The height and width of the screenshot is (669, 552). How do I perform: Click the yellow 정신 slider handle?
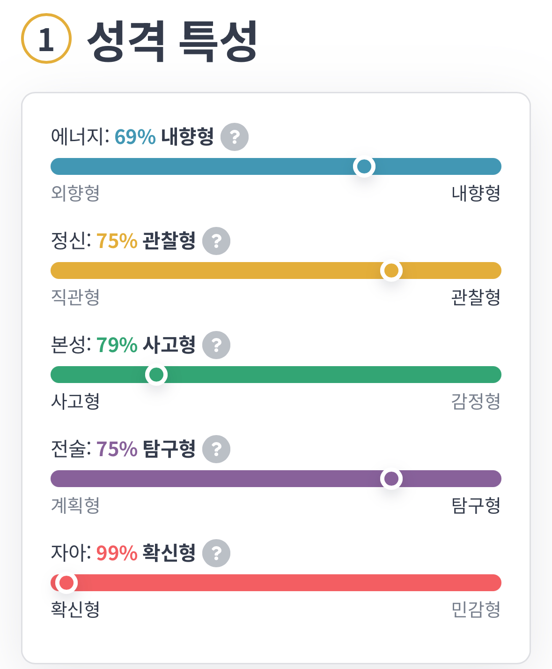(x=391, y=271)
